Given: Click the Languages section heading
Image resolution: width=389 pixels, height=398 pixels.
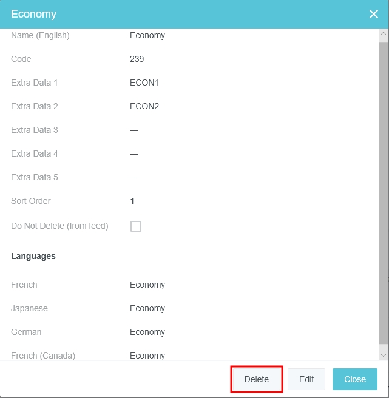Looking at the screenshot, I should tap(33, 256).
